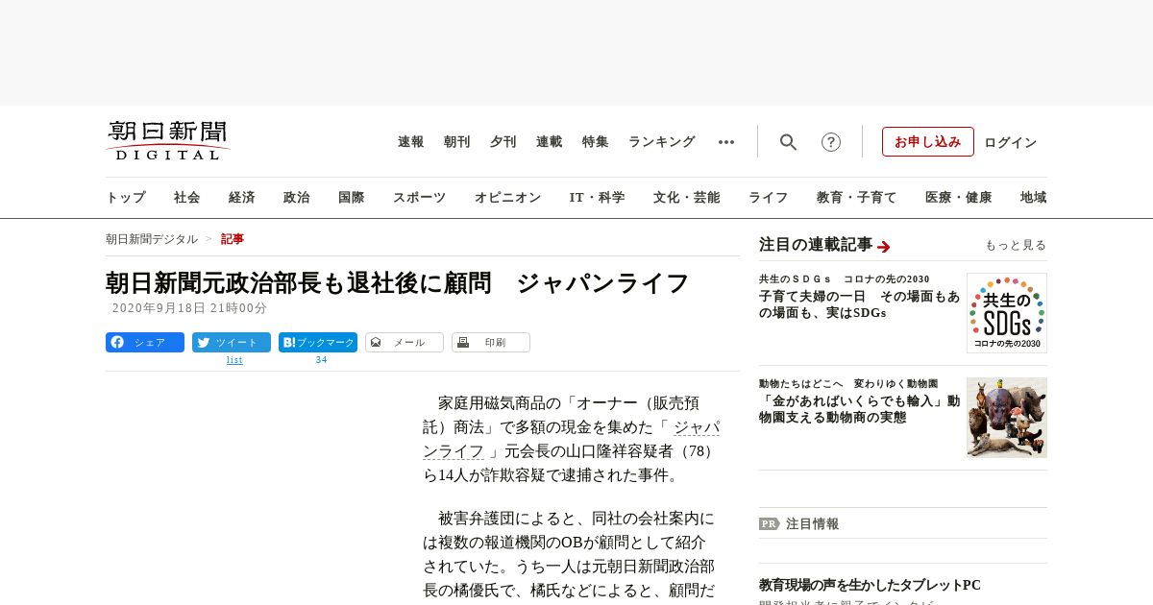The width and height of the screenshot is (1153, 605).
Task: Open 朝刊 in the top menu
Action: click(457, 142)
